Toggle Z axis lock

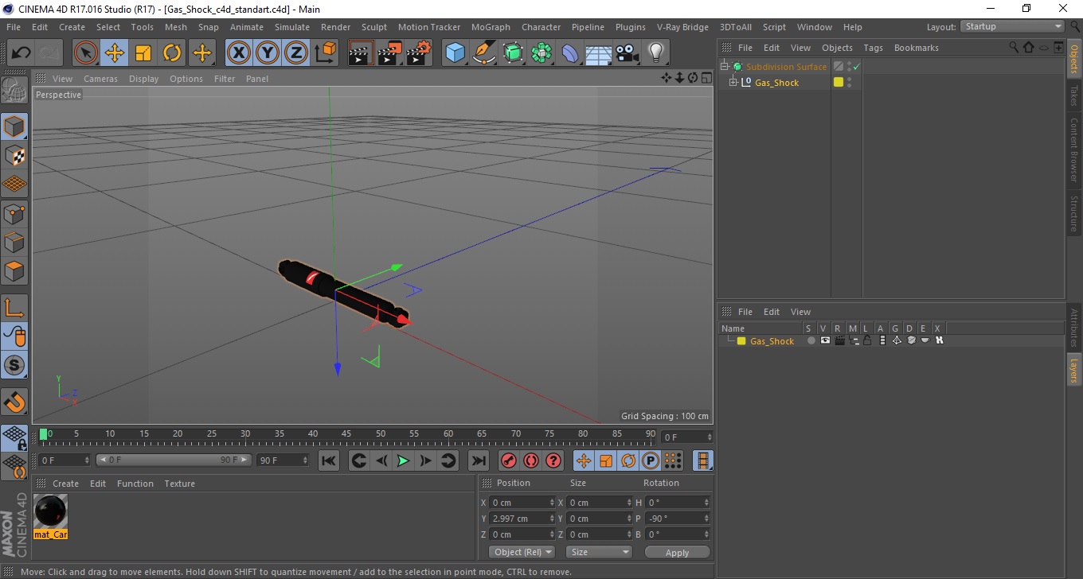coord(296,53)
